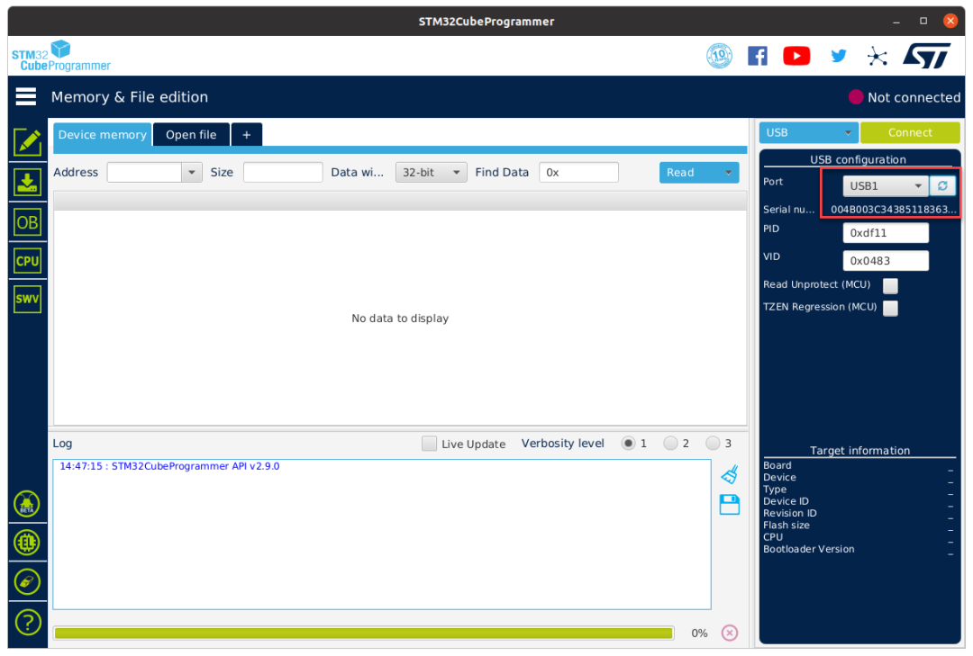Save the log using the floppy disk icon
Viewport: 973px width, 656px height.
point(729,504)
